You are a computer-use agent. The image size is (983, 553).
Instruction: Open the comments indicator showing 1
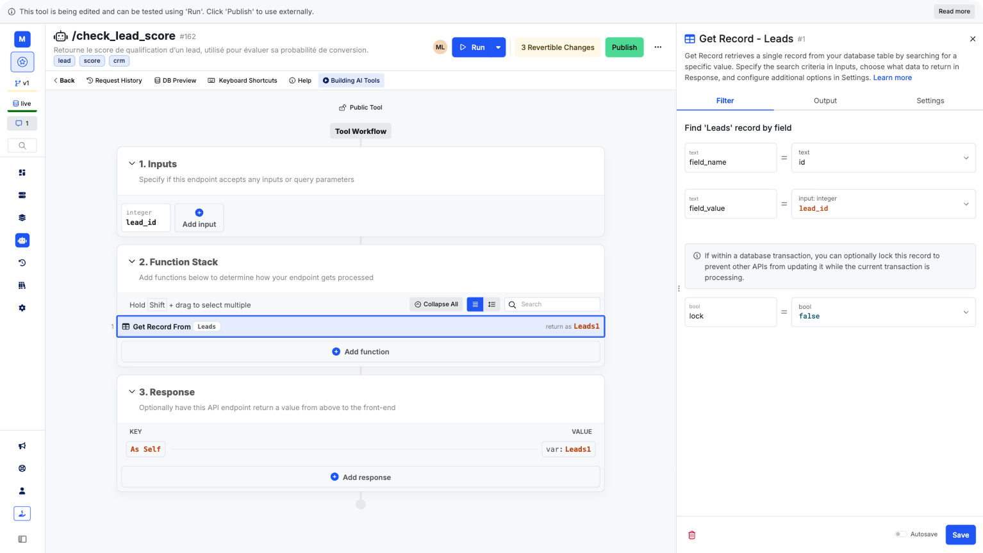click(22, 123)
